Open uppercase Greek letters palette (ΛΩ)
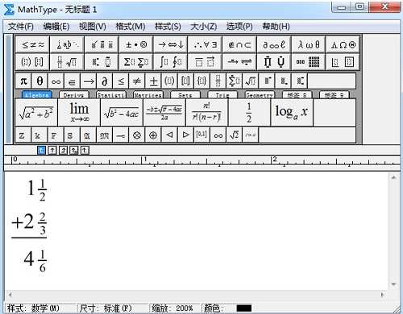403x314 pixels. (x=343, y=44)
